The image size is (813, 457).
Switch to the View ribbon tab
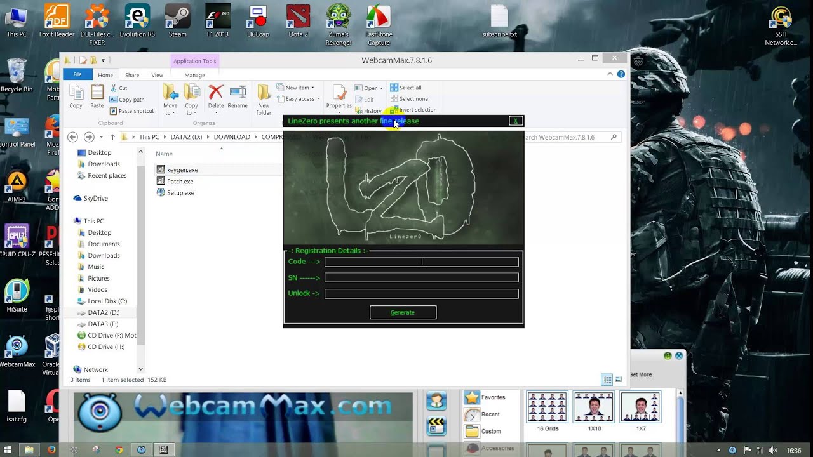(x=157, y=75)
